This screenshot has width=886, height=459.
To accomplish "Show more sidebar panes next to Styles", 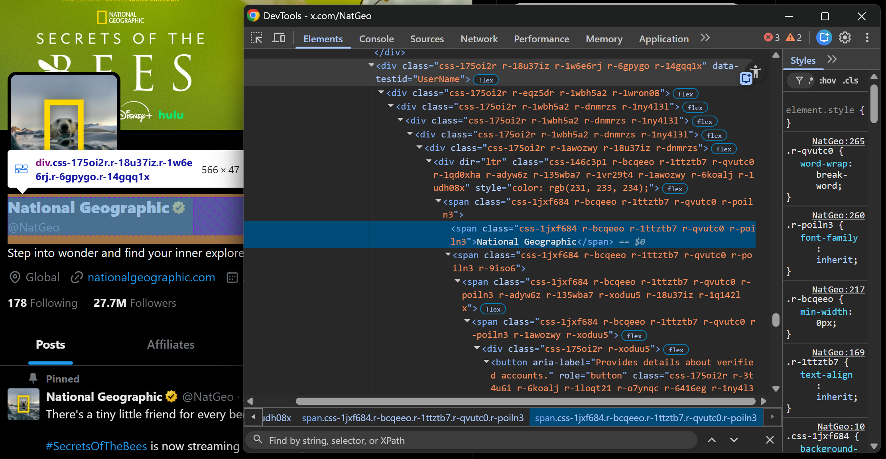I will [x=832, y=59].
